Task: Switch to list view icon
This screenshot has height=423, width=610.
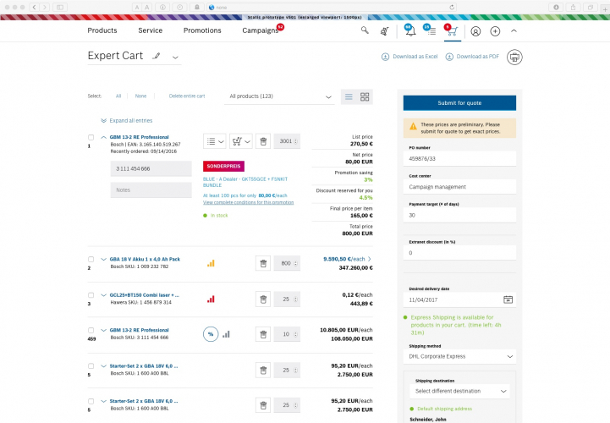Action: [349, 96]
